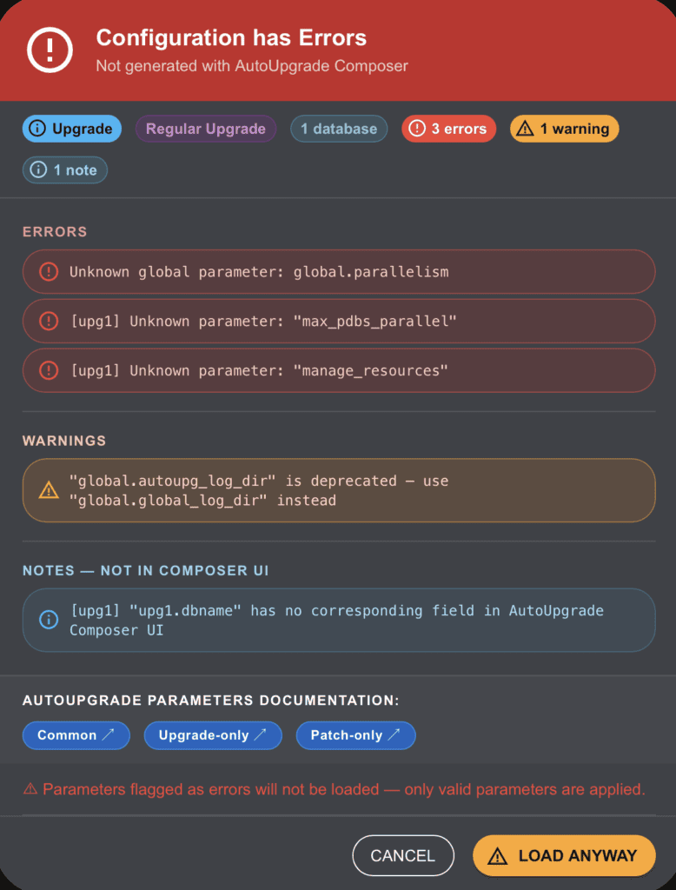Screen dimensions: 676x890
Task: Click the deprecated global.autoupg_log_dir warning row
Action: click(339, 491)
